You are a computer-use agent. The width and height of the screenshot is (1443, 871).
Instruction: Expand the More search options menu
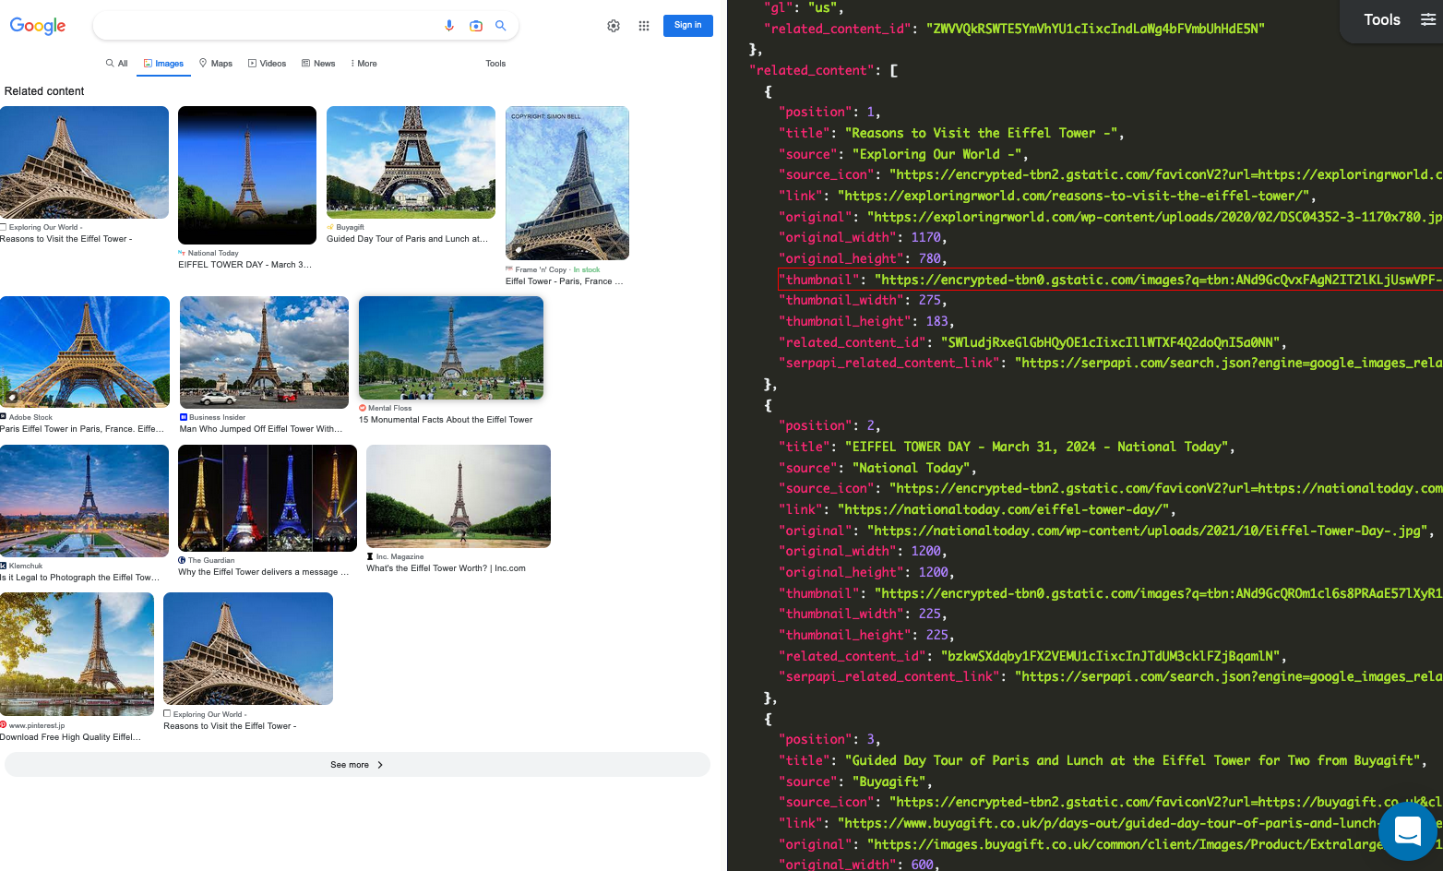click(x=364, y=64)
